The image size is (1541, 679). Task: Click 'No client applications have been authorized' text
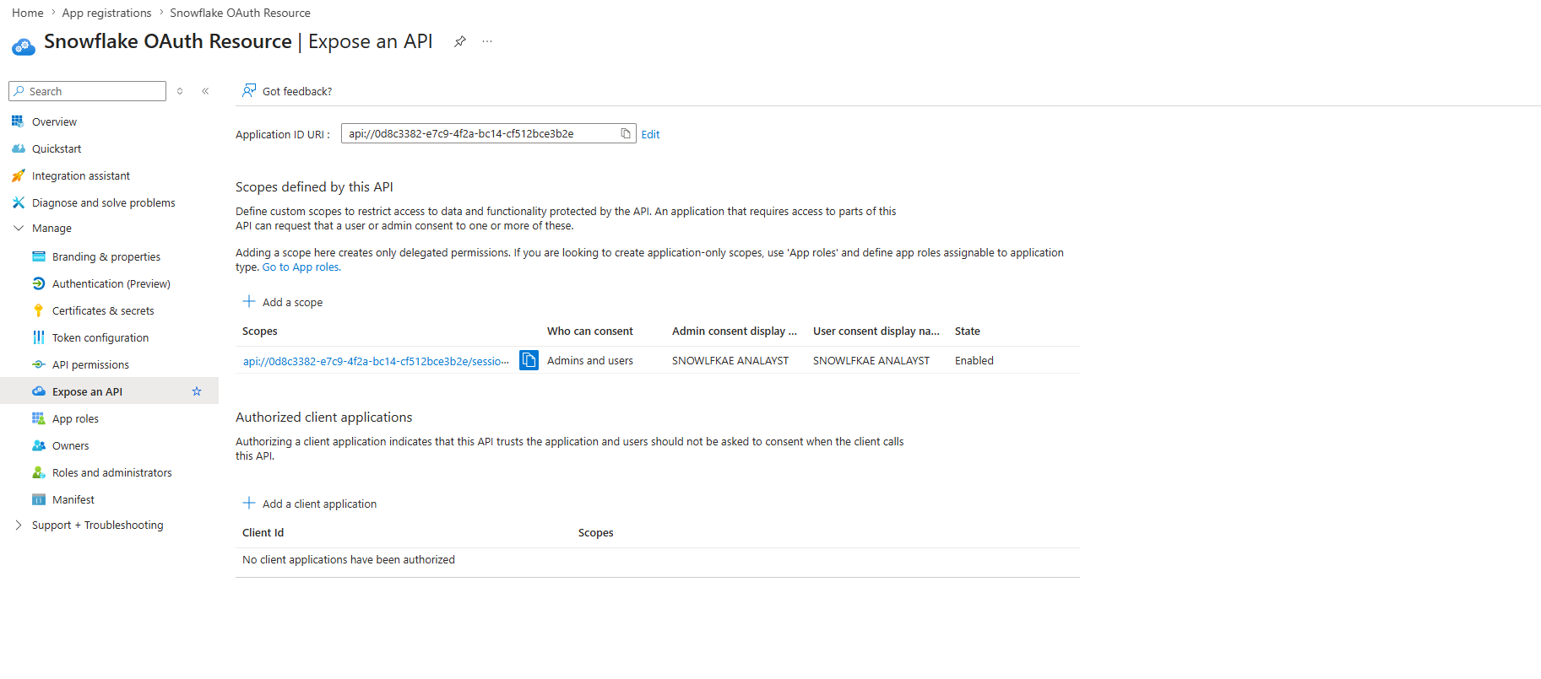349,559
